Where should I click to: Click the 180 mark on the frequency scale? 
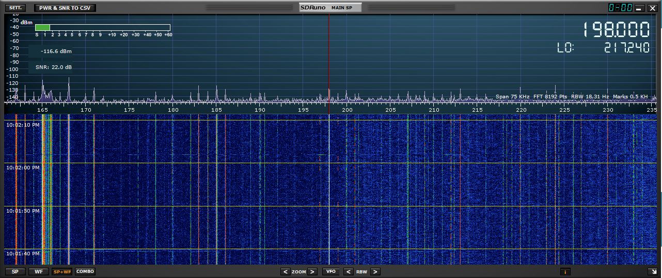174,110
